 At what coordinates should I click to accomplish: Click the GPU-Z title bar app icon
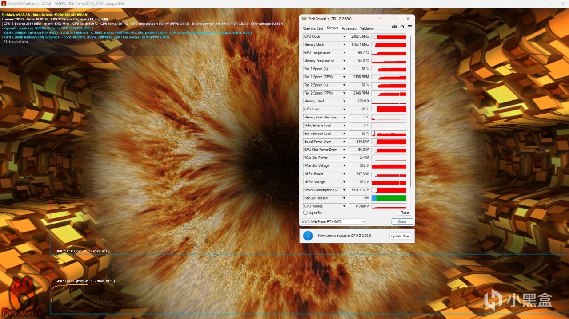[x=304, y=19]
